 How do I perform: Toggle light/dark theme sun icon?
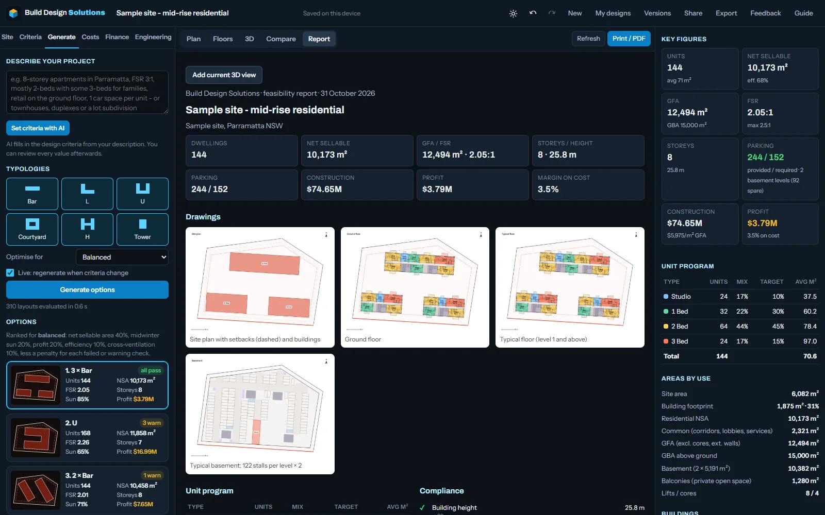click(513, 13)
